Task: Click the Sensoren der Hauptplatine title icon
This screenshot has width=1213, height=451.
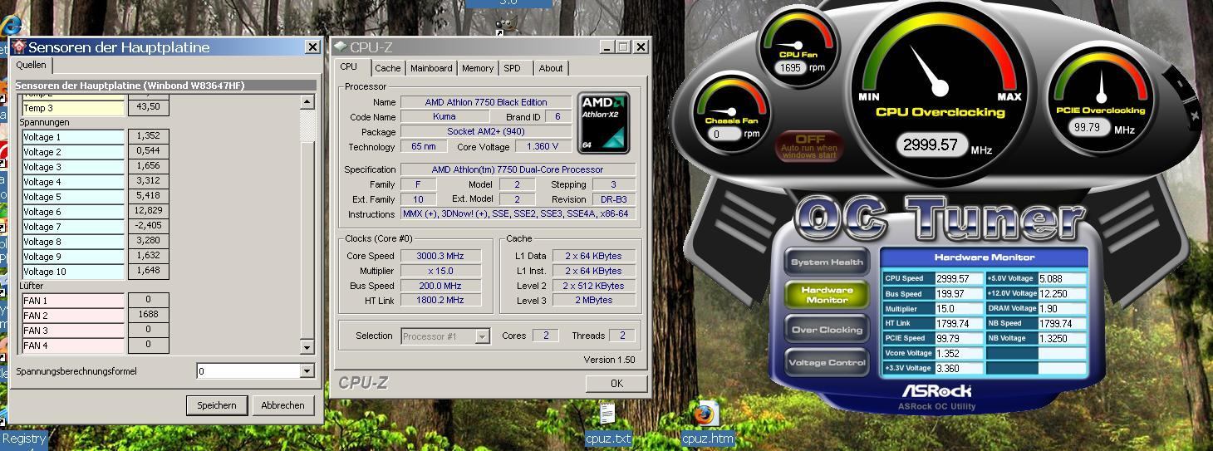Action: pyautogui.click(x=18, y=47)
